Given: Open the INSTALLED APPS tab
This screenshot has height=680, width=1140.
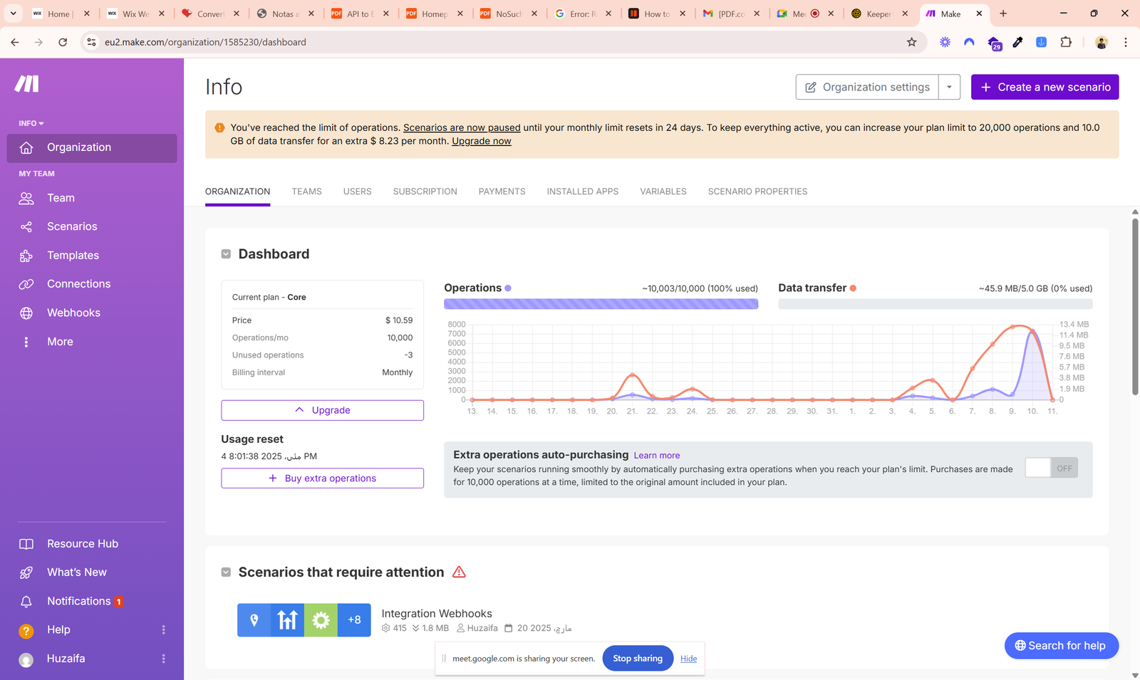Looking at the screenshot, I should click(x=583, y=192).
